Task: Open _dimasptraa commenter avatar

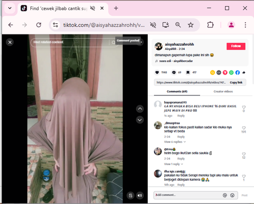Action: (158, 125)
